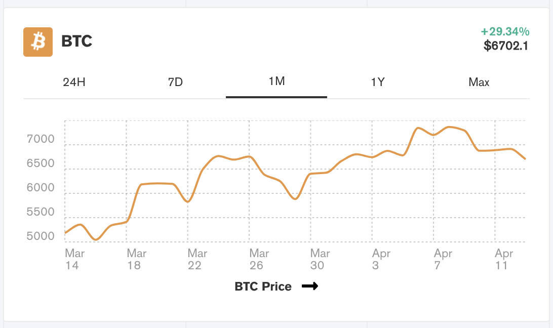Click the 5000 value on the y-axis
553x328 pixels.
pyautogui.click(x=41, y=235)
